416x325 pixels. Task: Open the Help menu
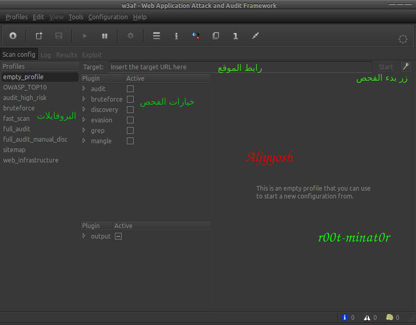(x=140, y=17)
